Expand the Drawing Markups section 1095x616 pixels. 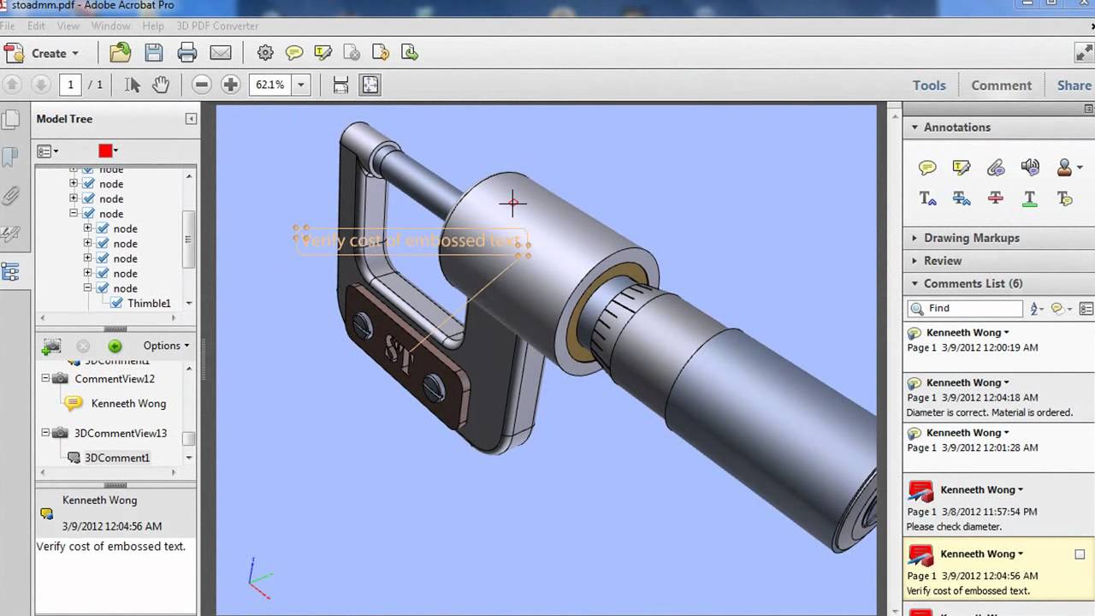(x=914, y=238)
